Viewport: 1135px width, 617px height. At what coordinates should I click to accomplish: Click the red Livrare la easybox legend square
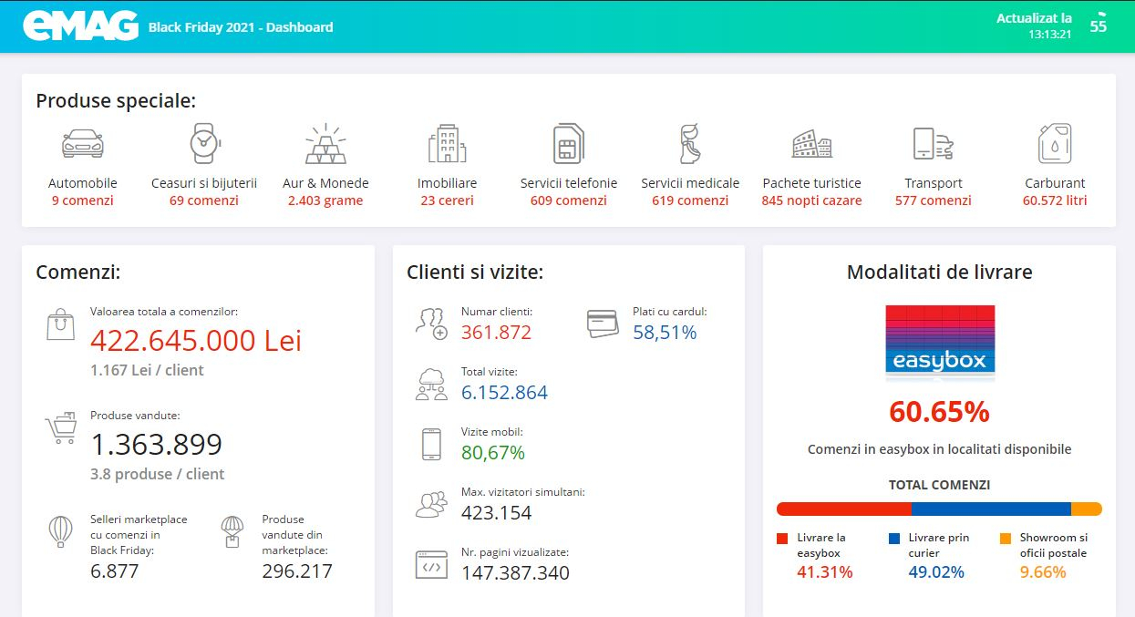[x=781, y=538]
